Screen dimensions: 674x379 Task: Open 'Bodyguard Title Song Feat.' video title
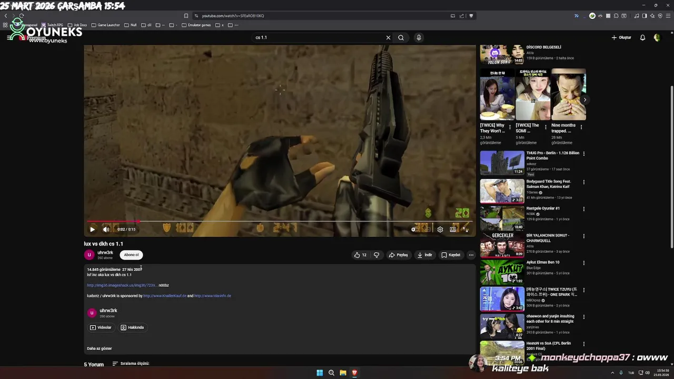(549, 184)
